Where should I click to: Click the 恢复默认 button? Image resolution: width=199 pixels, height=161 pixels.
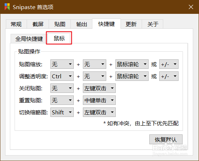coord(166,140)
